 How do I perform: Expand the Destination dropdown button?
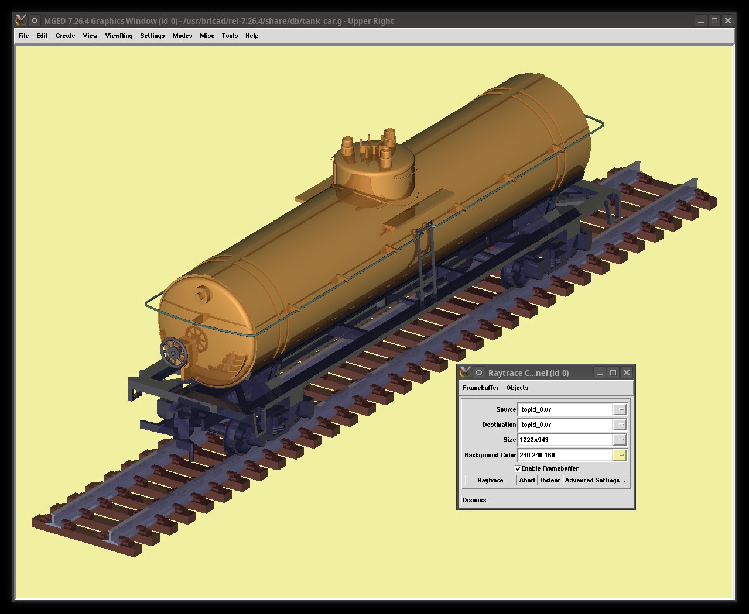pyautogui.click(x=620, y=425)
